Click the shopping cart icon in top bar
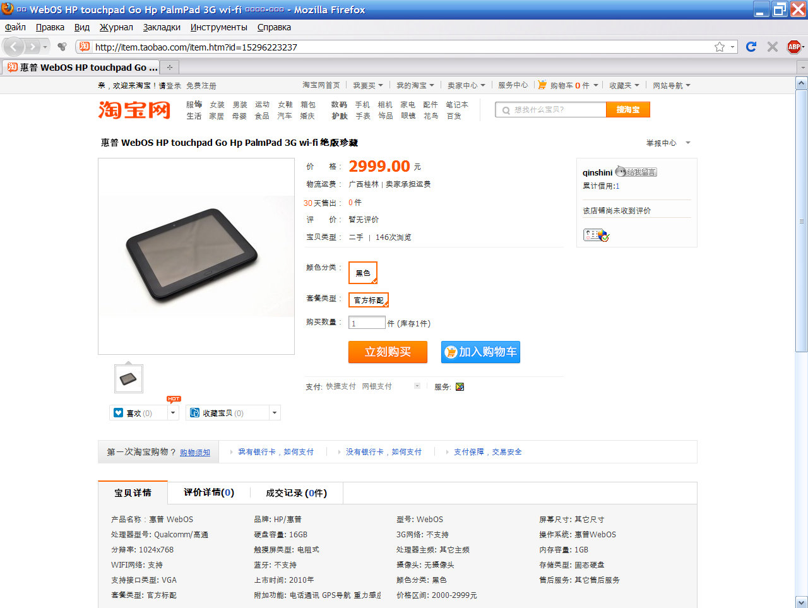808x608 pixels. click(x=542, y=85)
